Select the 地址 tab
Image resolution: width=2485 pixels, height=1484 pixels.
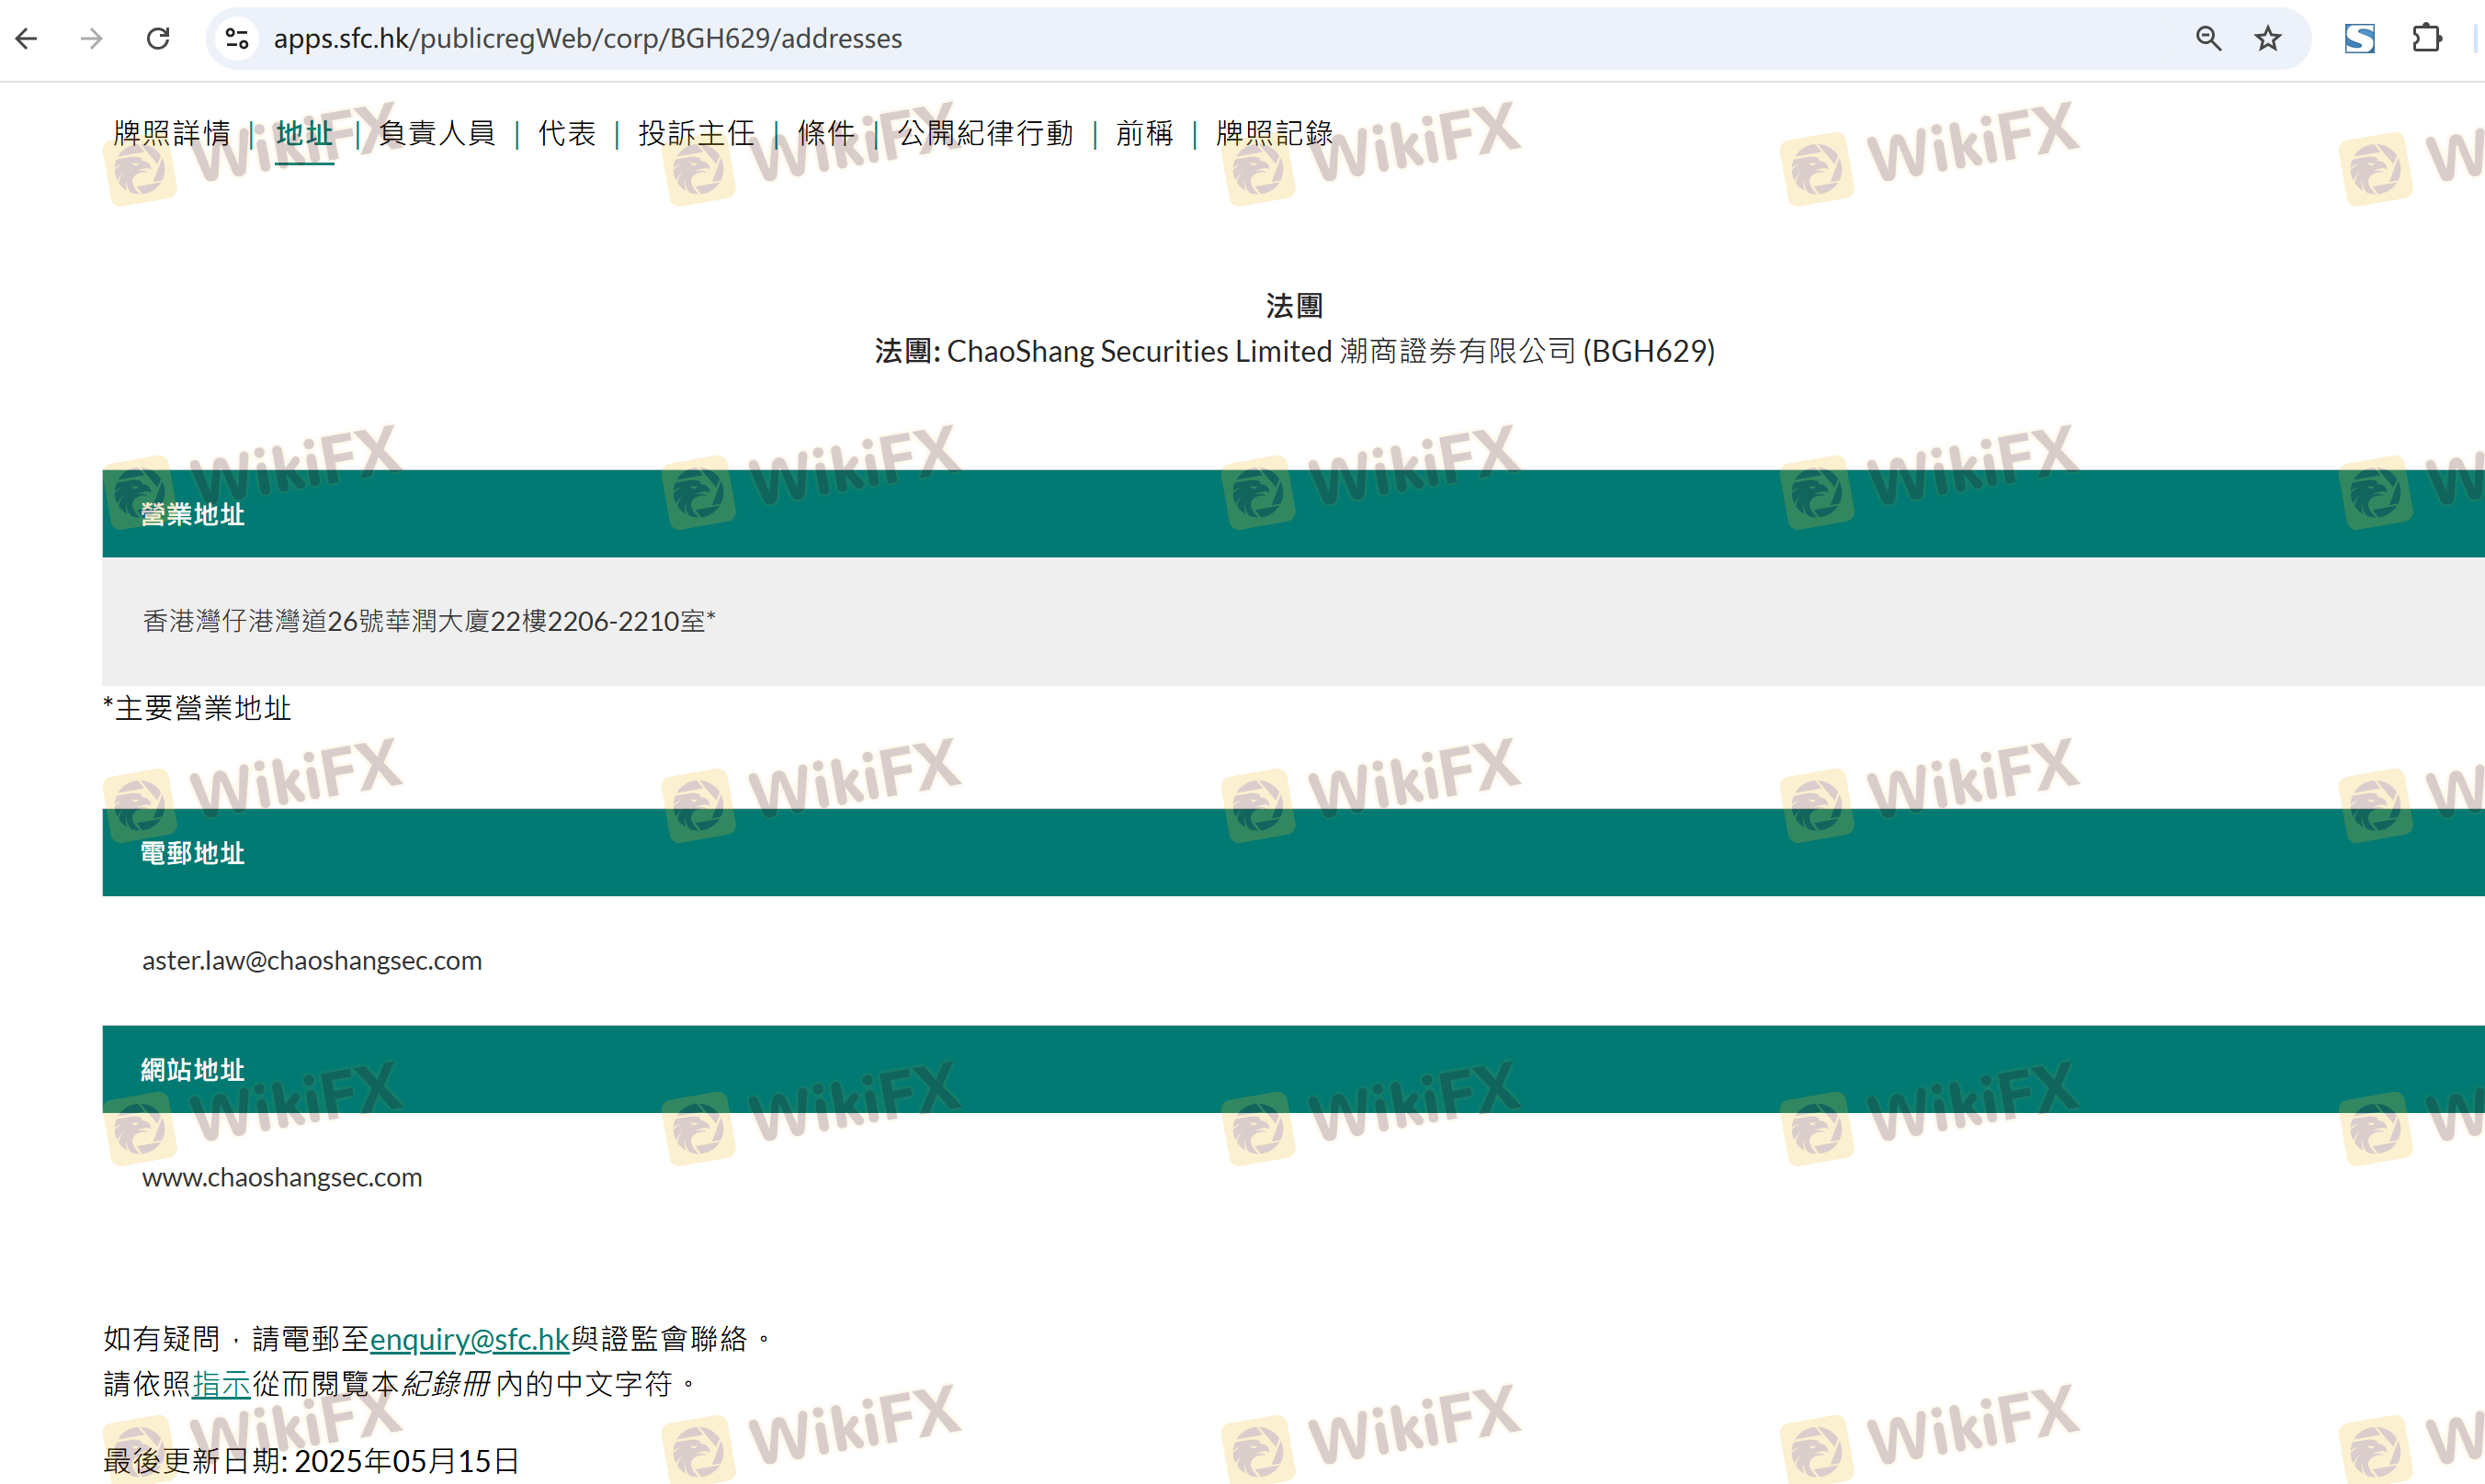coord(304,133)
